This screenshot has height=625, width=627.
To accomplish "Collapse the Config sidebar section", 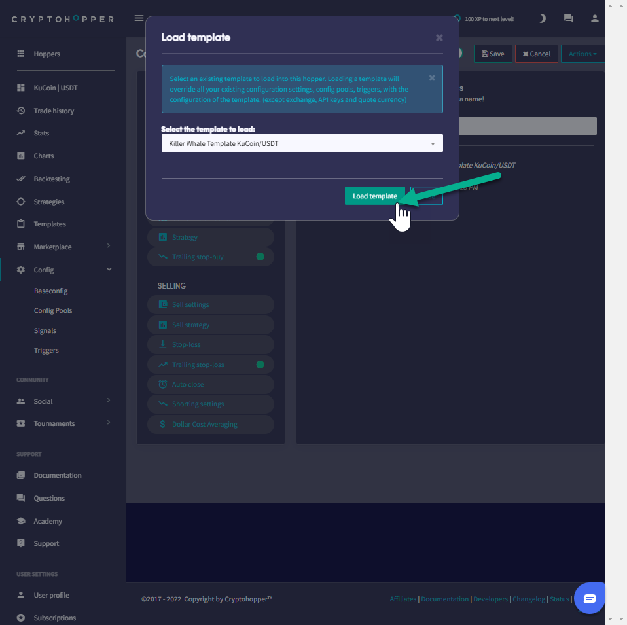I will click(109, 270).
